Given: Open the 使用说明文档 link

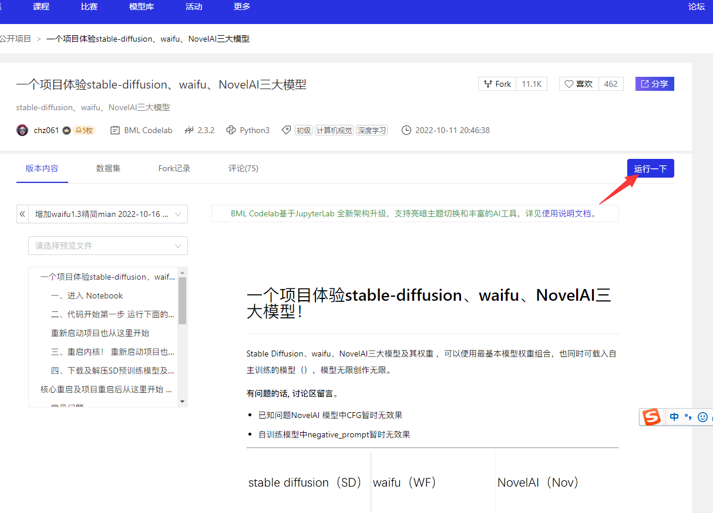Looking at the screenshot, I should [566, 213].
